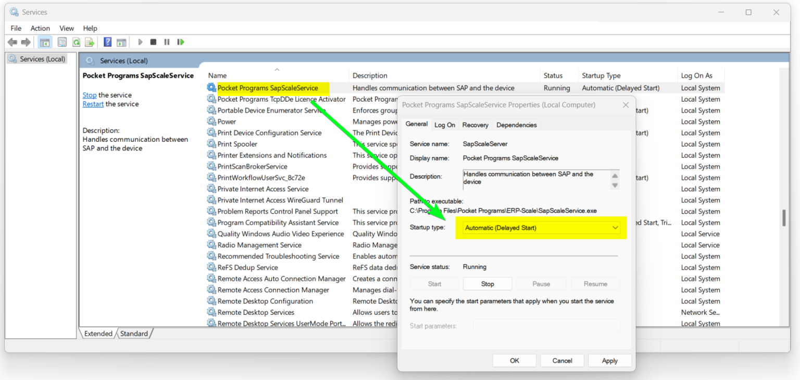The height and width of the screenshot is (380, 800).
Task: Apply the changed startup settings
Action: click(x=609, y=360)
